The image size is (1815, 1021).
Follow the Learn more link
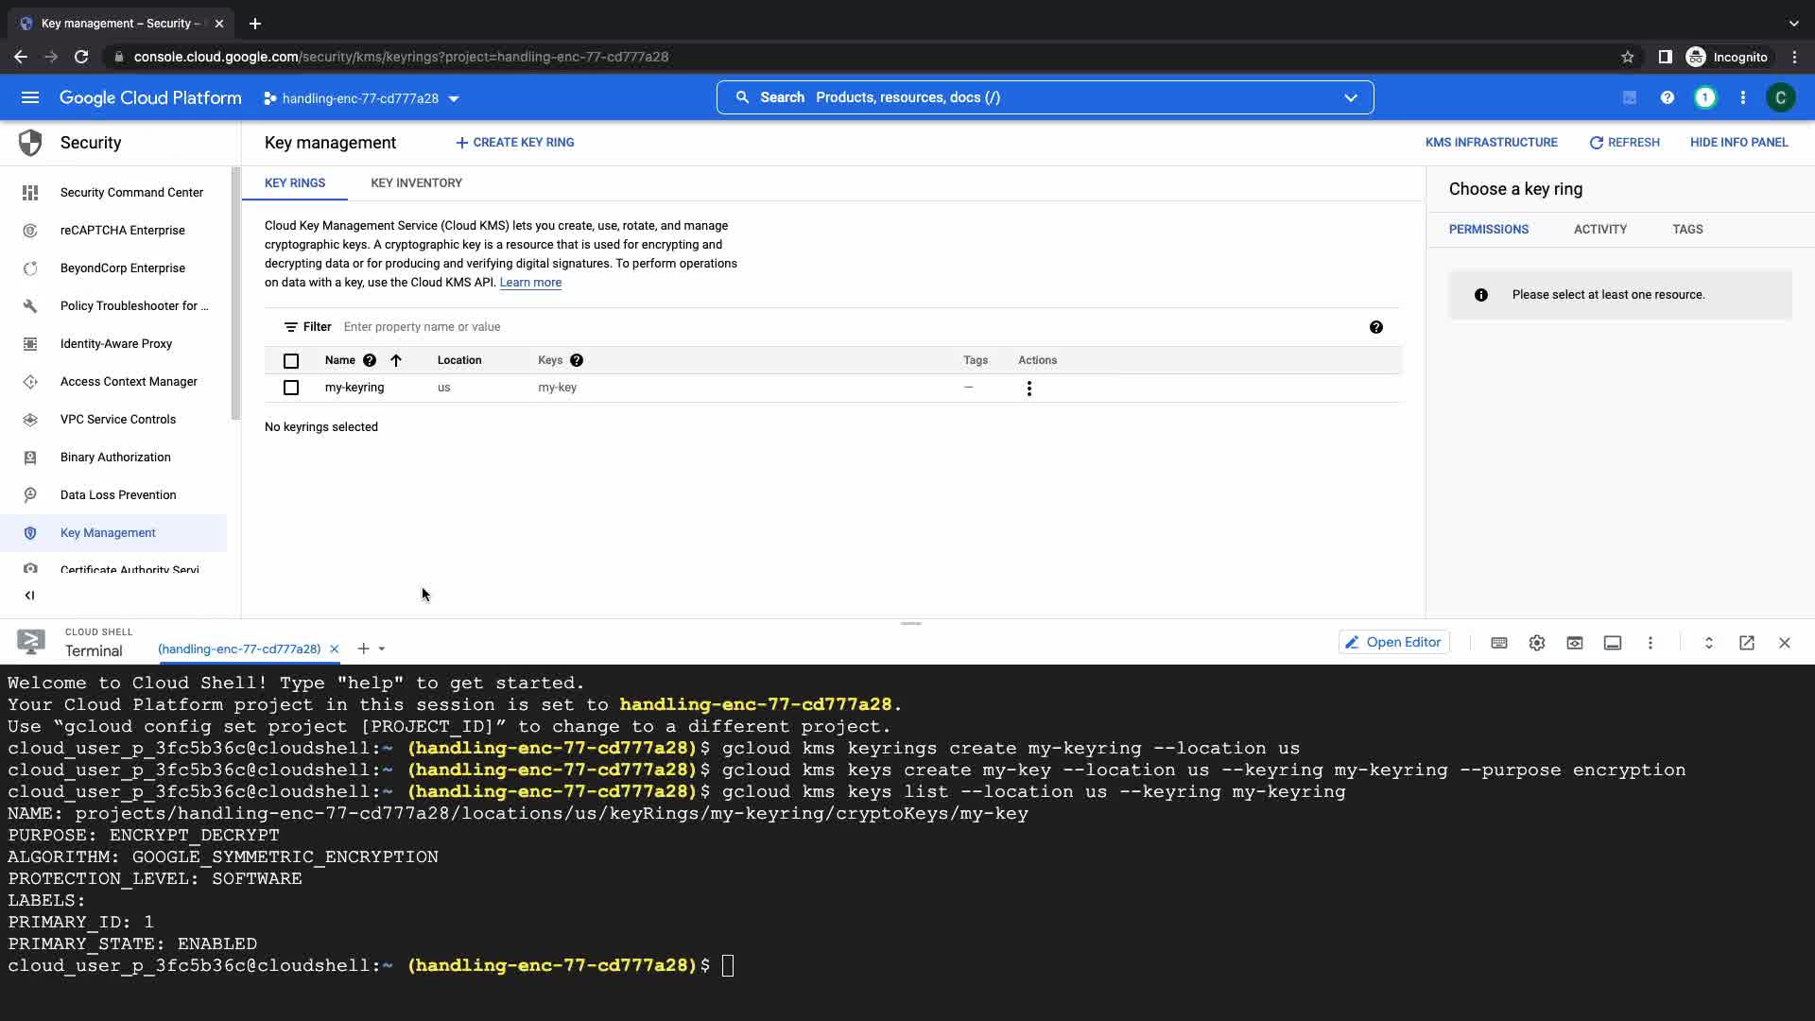pos(530,283)
